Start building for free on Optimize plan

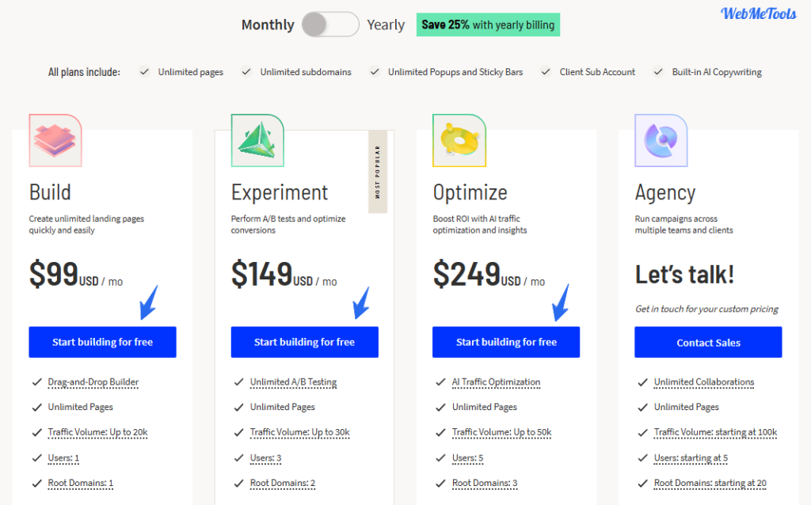pos(506,342)
